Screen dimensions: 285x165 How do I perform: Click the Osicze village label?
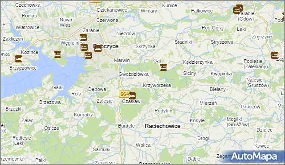52,128
